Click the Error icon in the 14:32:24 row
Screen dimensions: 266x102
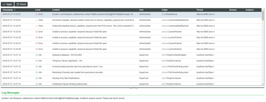pyautogui.click(x=36, y=43)
